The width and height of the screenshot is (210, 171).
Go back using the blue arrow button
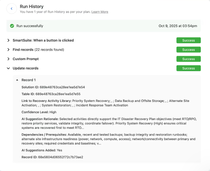point(11,9)
